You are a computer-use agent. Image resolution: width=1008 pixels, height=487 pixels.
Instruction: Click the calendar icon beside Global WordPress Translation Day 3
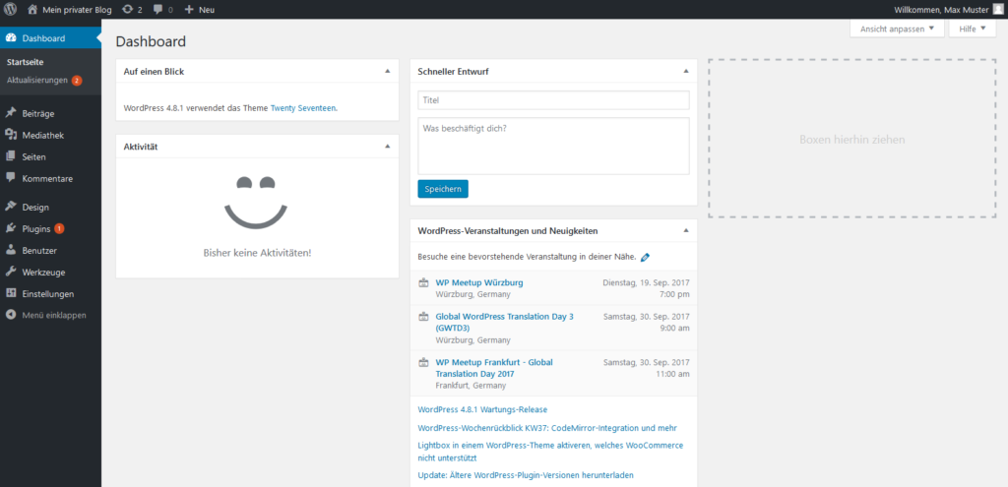point(423,317)
